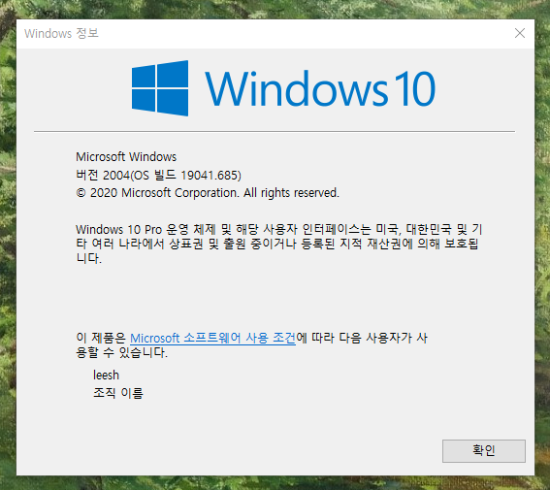This screenshot has width=550, height=490.
Task: Click the desktop wallpaper above the dialog
Action: tap(275, 9)
